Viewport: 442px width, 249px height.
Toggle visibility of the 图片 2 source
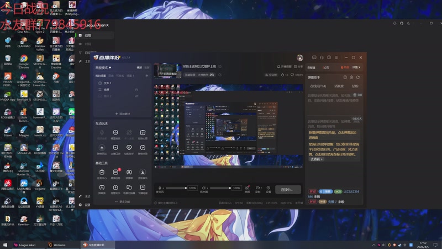136,96
